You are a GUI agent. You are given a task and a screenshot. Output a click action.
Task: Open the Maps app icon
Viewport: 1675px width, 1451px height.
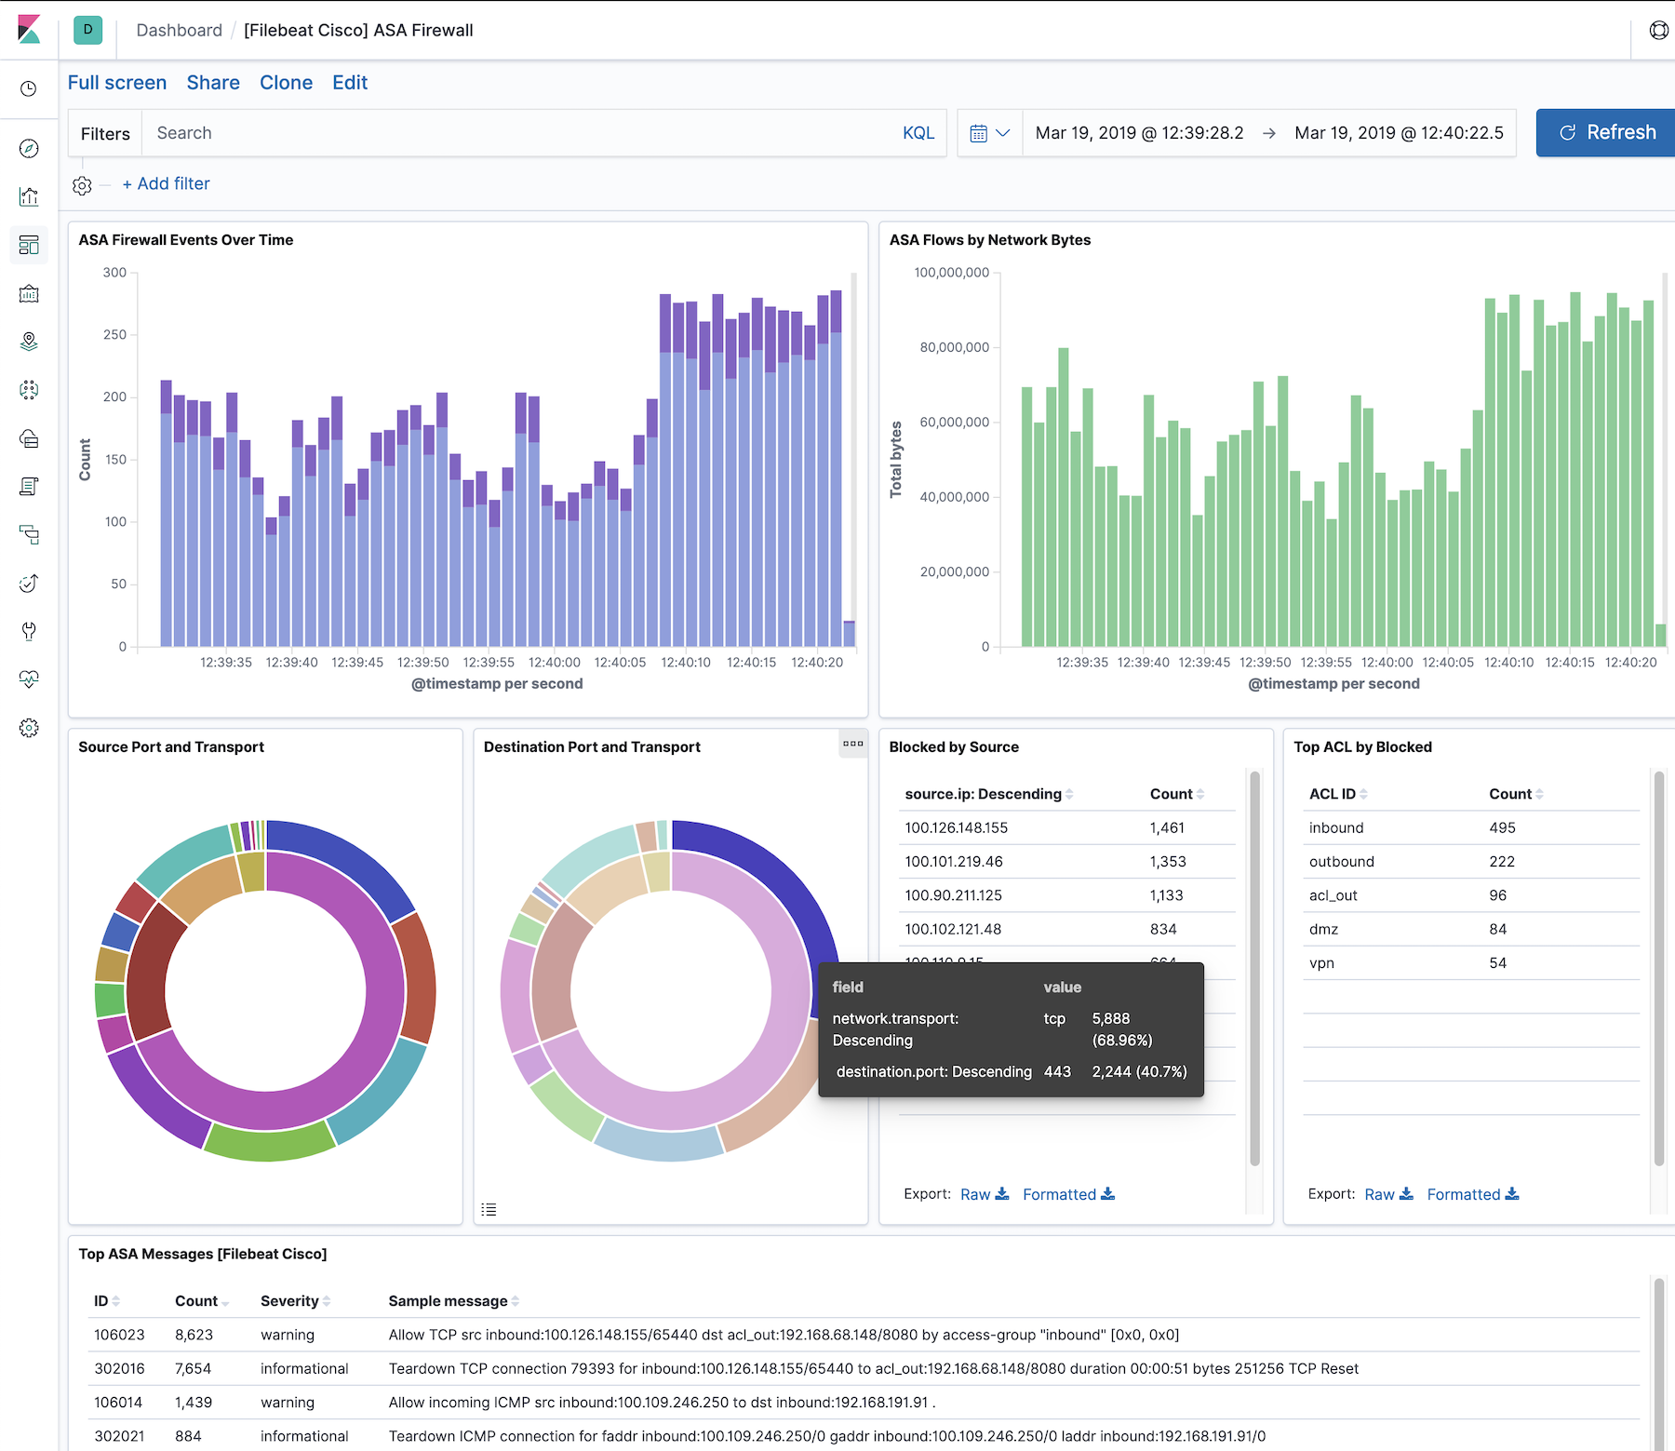coord(29,342)
